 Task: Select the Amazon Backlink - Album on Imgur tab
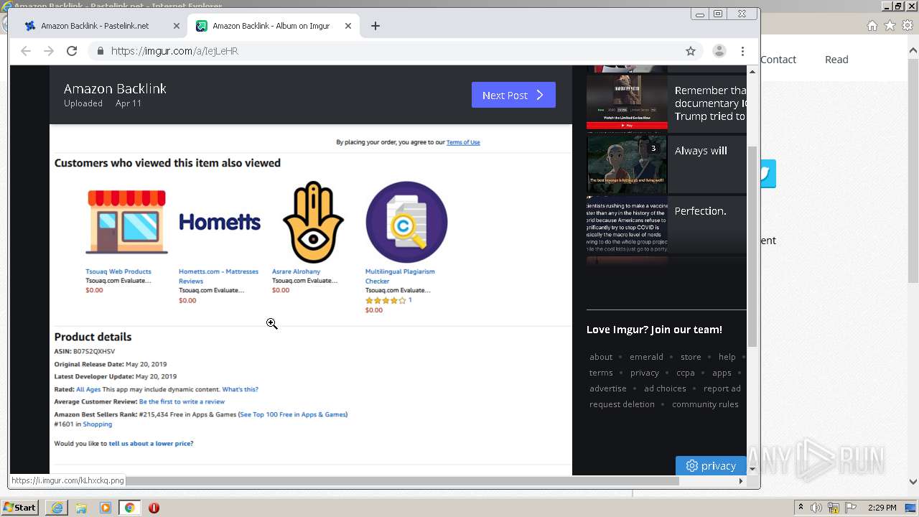273,26
